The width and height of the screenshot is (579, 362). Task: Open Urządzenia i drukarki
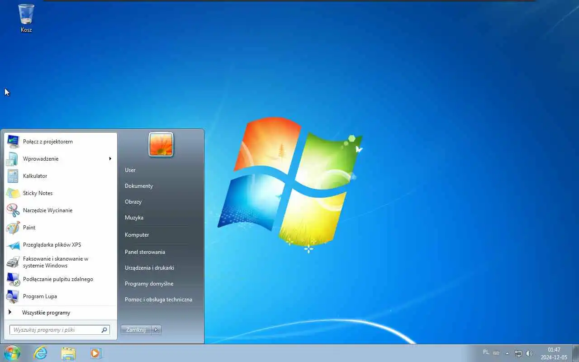tap(149, 268)
